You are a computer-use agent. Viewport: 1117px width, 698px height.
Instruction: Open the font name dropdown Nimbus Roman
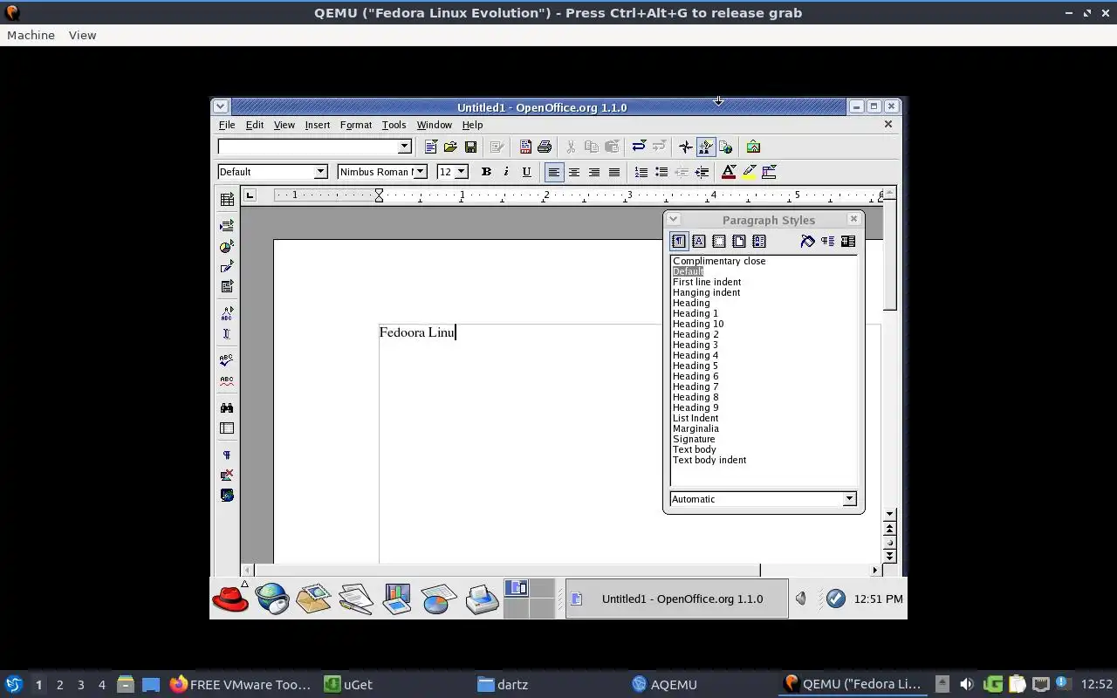[420, 172]
